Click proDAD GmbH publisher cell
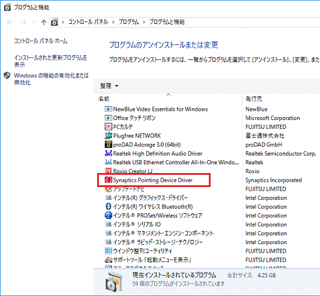 (264, 145)
